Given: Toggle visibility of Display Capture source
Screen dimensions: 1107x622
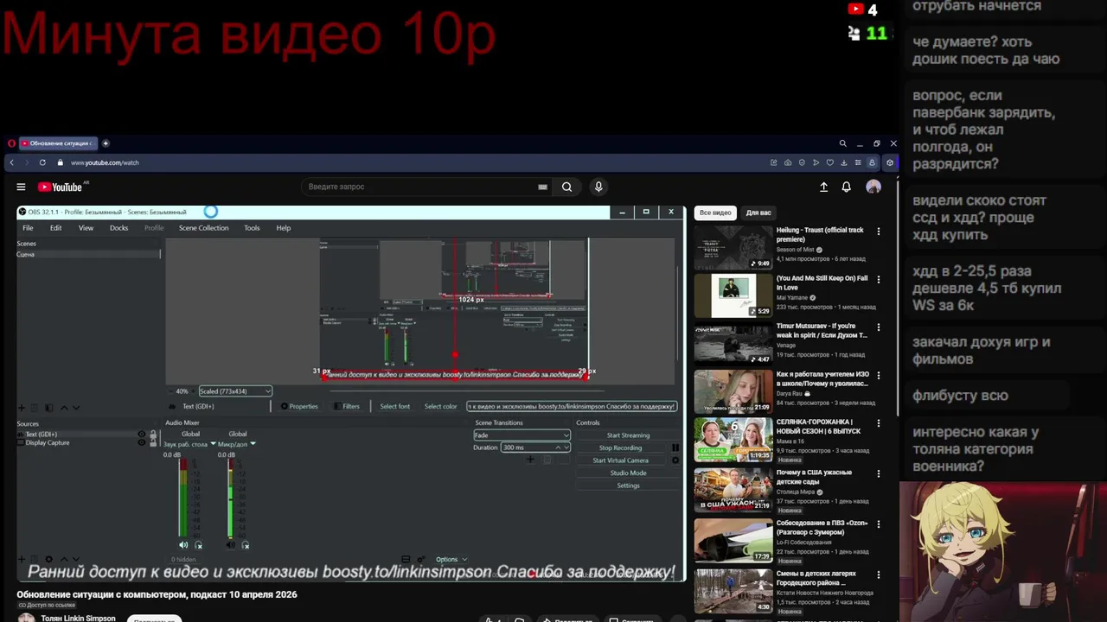Looking at the screenshot, I should [142, 442].
